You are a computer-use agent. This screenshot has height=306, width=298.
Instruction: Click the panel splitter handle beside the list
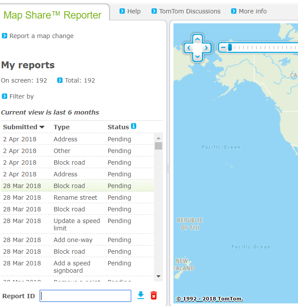(x=168, y=168)
